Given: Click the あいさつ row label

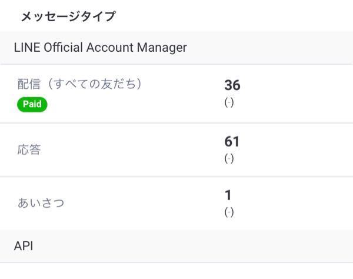Looking at the screenshot, I should pos(41,202).
